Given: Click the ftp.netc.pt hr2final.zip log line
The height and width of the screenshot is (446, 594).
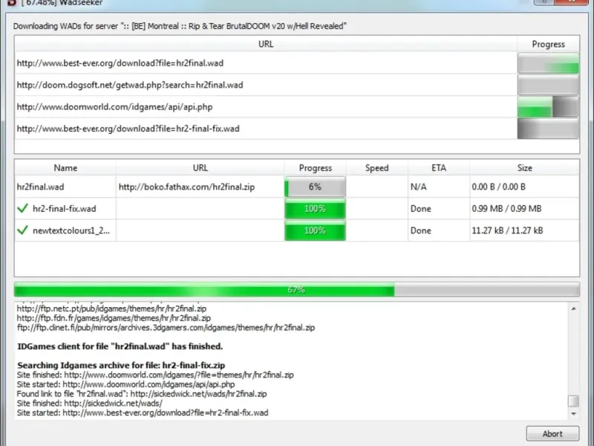Looking at the screenshot, I should tap(112, 308).
